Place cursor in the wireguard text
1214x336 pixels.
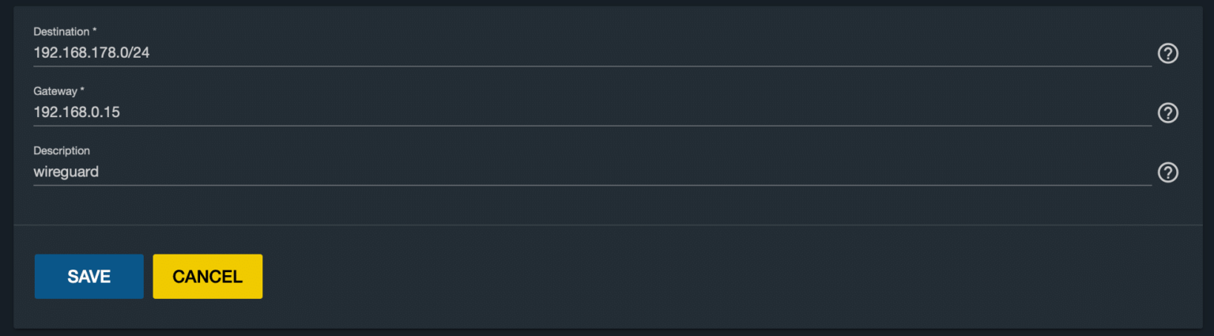pos(66,172)
